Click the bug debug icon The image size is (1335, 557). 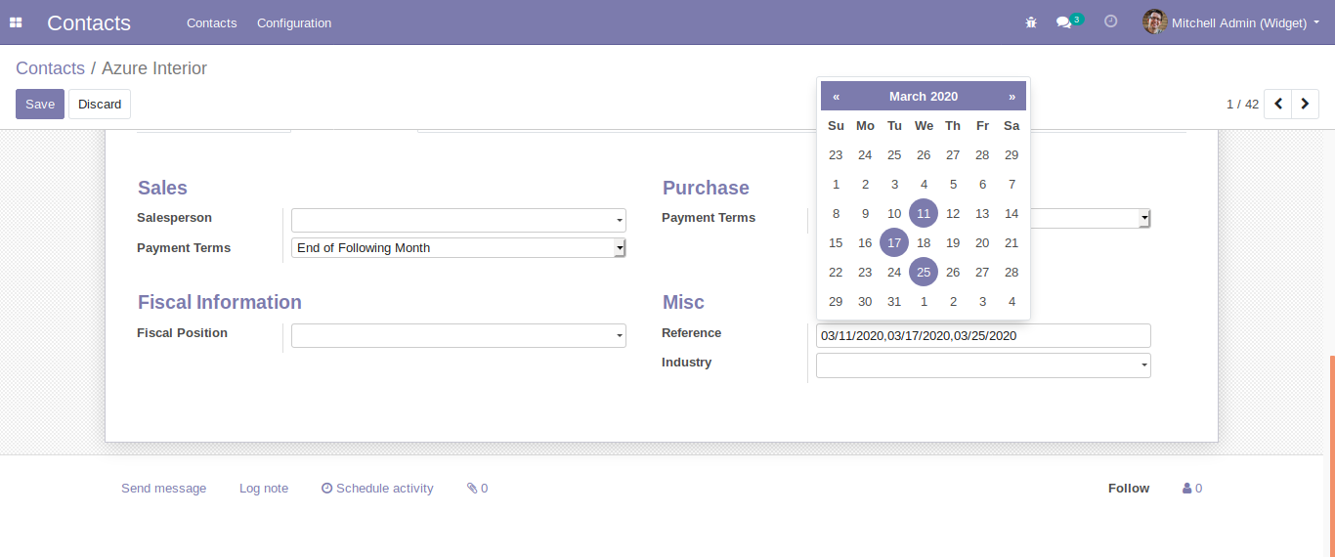click(x=1030, y=22)
